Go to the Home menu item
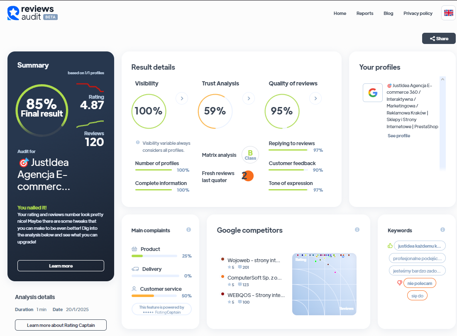 tap(340, 13)
